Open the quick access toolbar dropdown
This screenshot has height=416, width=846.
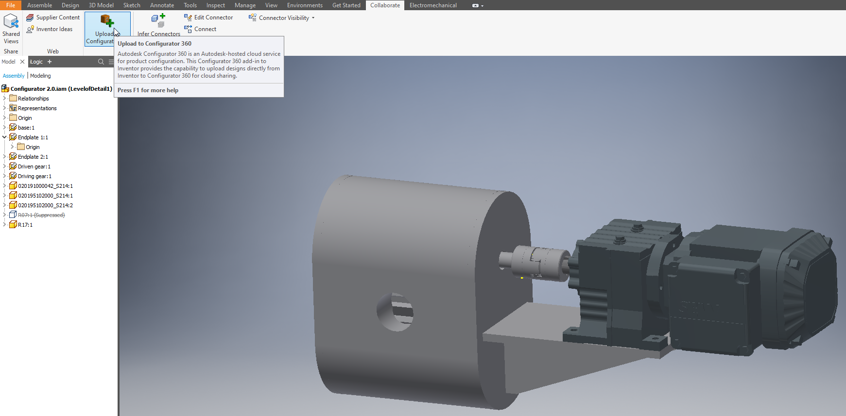pos(482,6)
